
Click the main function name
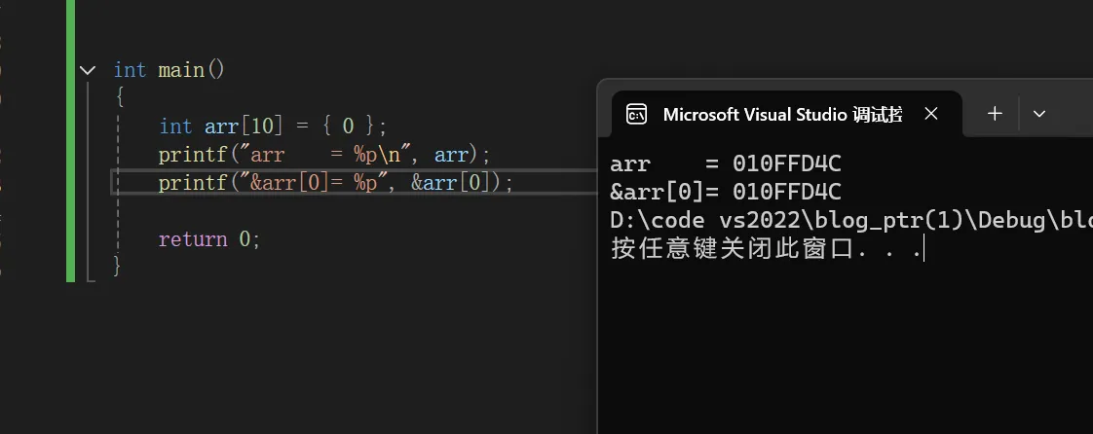pos(181,70)
